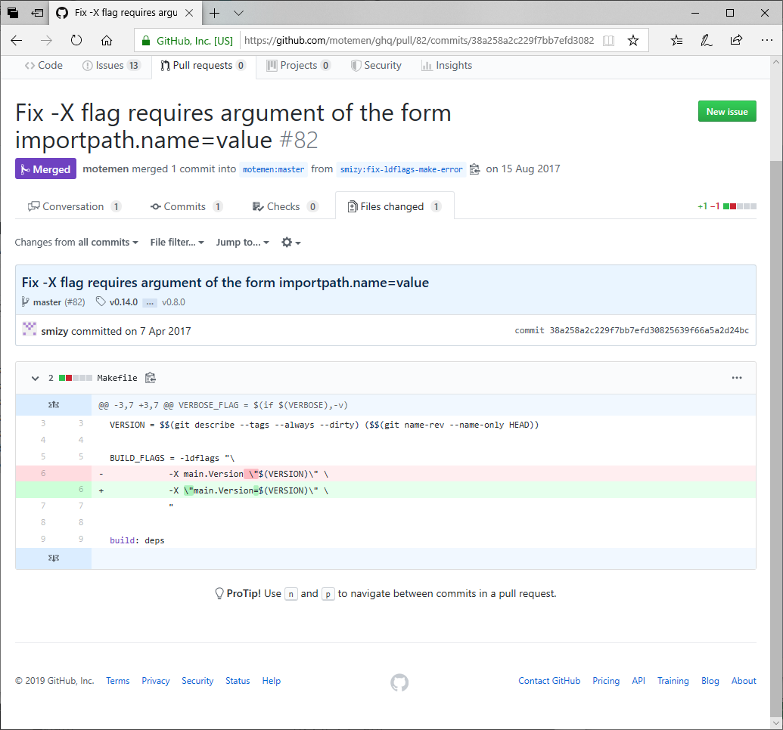Screen dimensions: 783x730
Task: Copy branch name smizy:fix-ldflags-make-error clipboard icon
Action: (x=475, y=169)
